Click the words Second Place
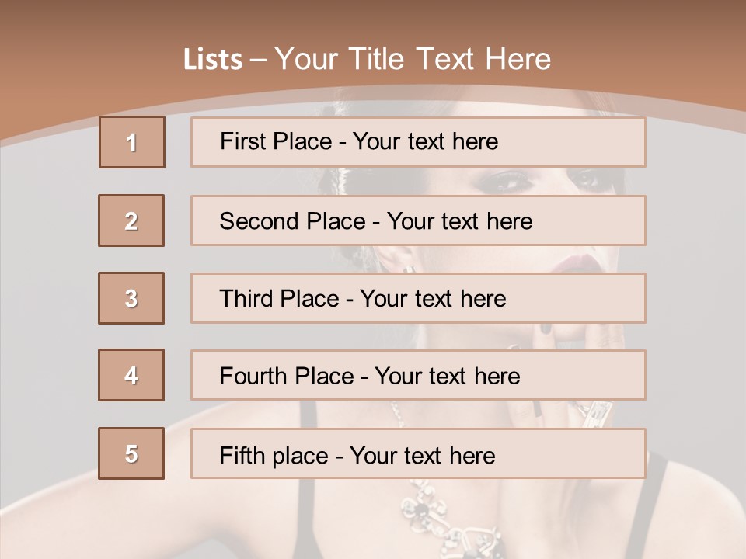This screenshot has height=559, width=746. pos(293,221)
